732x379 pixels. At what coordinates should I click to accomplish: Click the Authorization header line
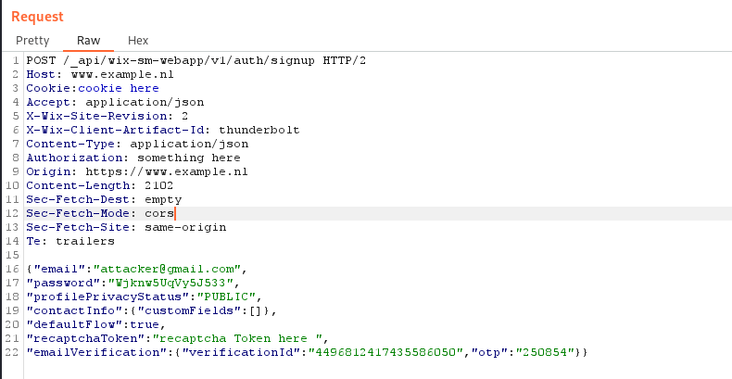click(x=133, y=158)
